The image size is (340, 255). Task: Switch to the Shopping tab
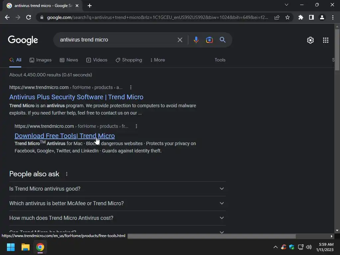click(x=129, y=60)
